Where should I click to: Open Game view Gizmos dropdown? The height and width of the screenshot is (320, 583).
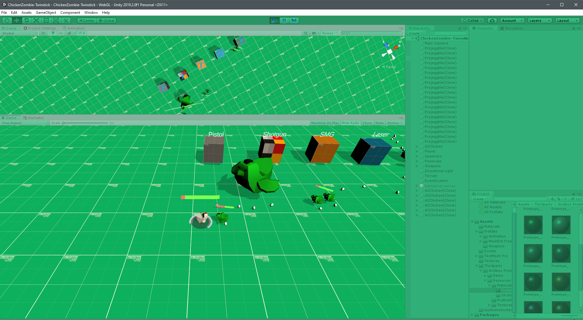394,123
